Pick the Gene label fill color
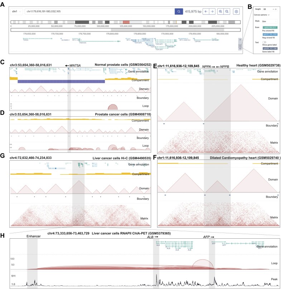Image resolution: width=282 pixels, height=292 pixels. tap(270, 48)
